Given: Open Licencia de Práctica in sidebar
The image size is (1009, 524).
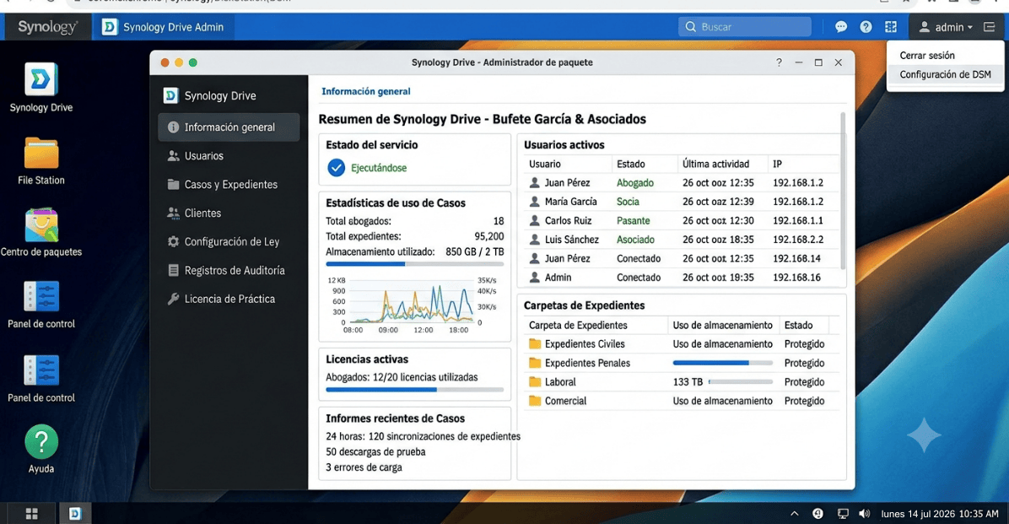Looking at the screenshot, I should (x=229, y=300).
